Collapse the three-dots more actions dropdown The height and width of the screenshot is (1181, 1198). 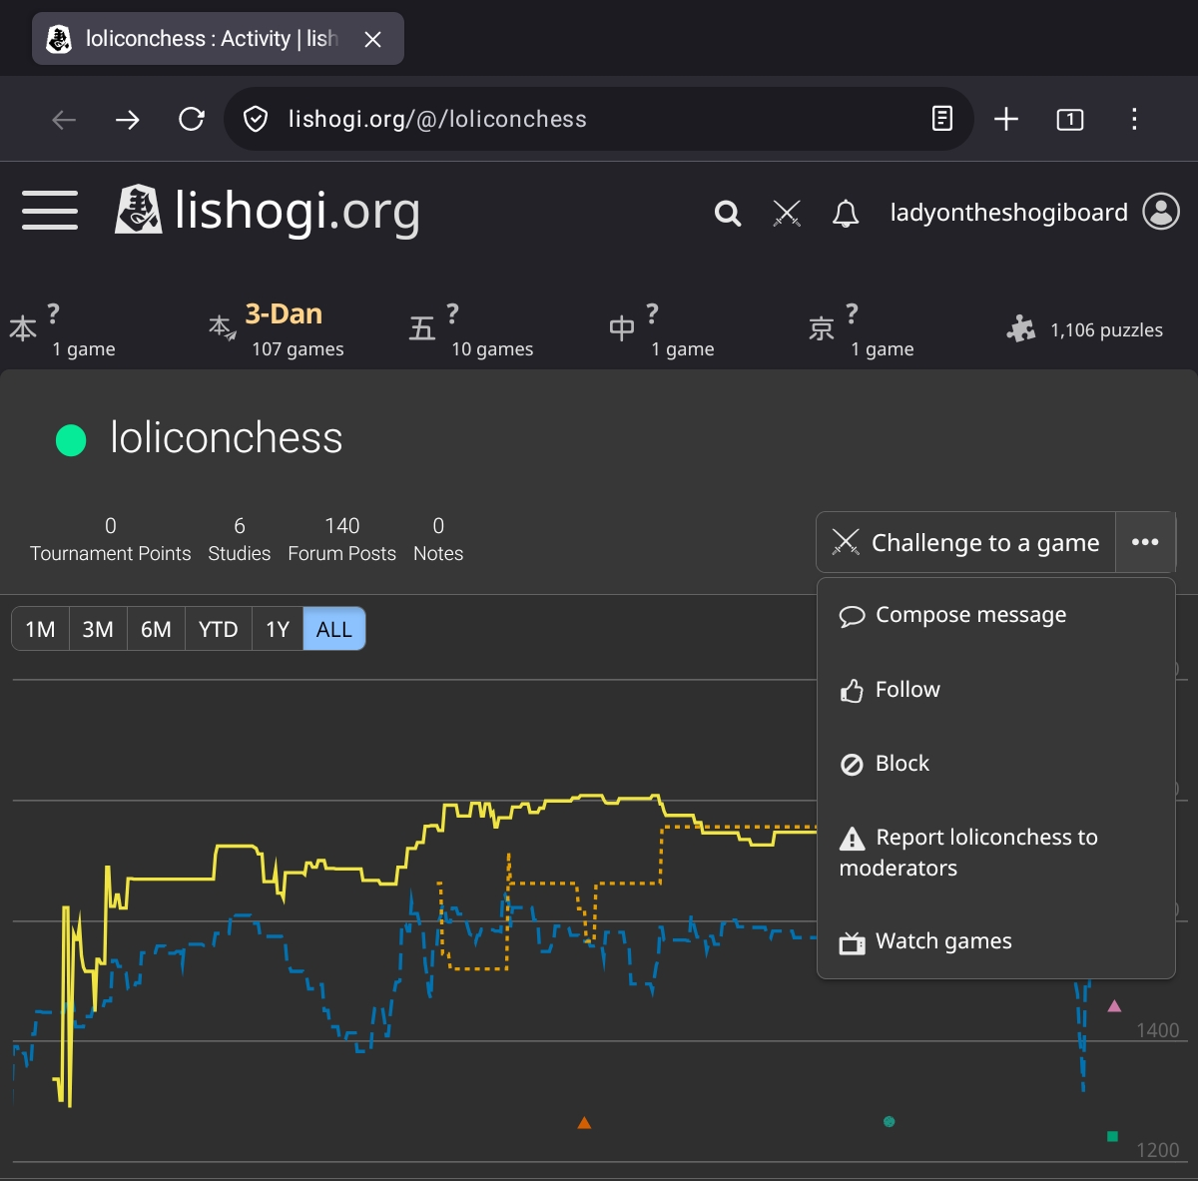1145,542
